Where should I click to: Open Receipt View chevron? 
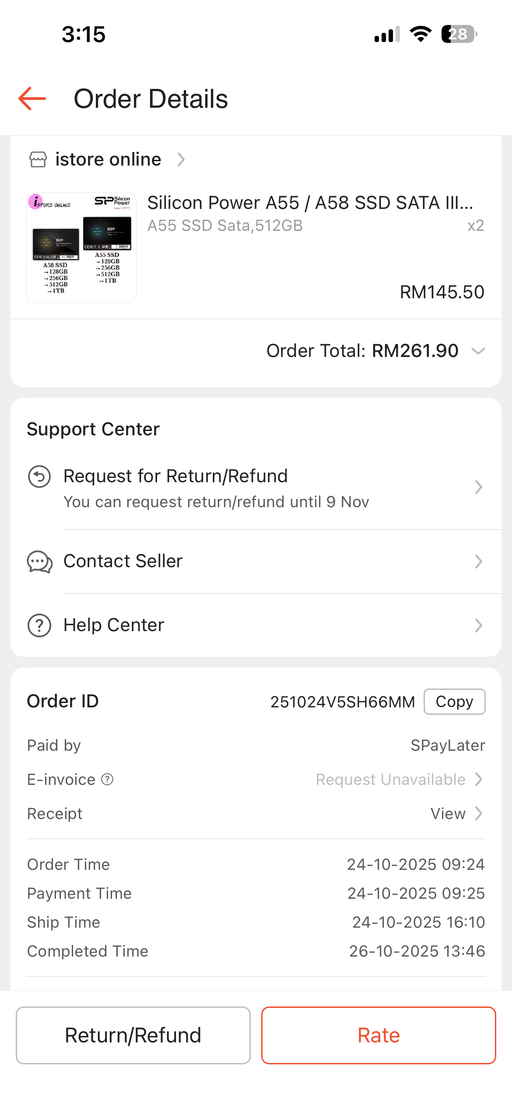click(478, 814)
